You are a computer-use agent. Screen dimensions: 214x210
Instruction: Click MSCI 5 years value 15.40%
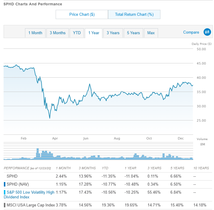click(x=177, y=205)
